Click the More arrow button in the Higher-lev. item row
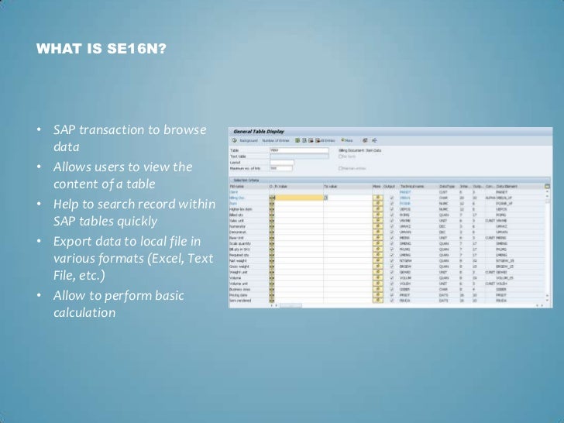 pyautogui.click(x=378, y=209)
